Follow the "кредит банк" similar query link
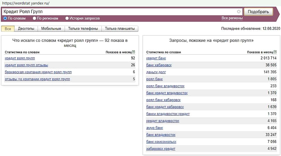Image resolution: width=281 pixels, height=156 pixels. (156, 58)
